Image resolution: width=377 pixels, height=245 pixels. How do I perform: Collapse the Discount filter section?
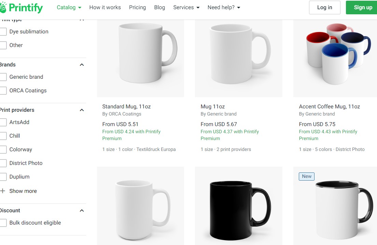pyautogui.click(x=82, y=210)
